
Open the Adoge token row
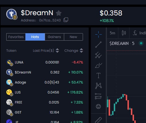(x=44, y=82)
